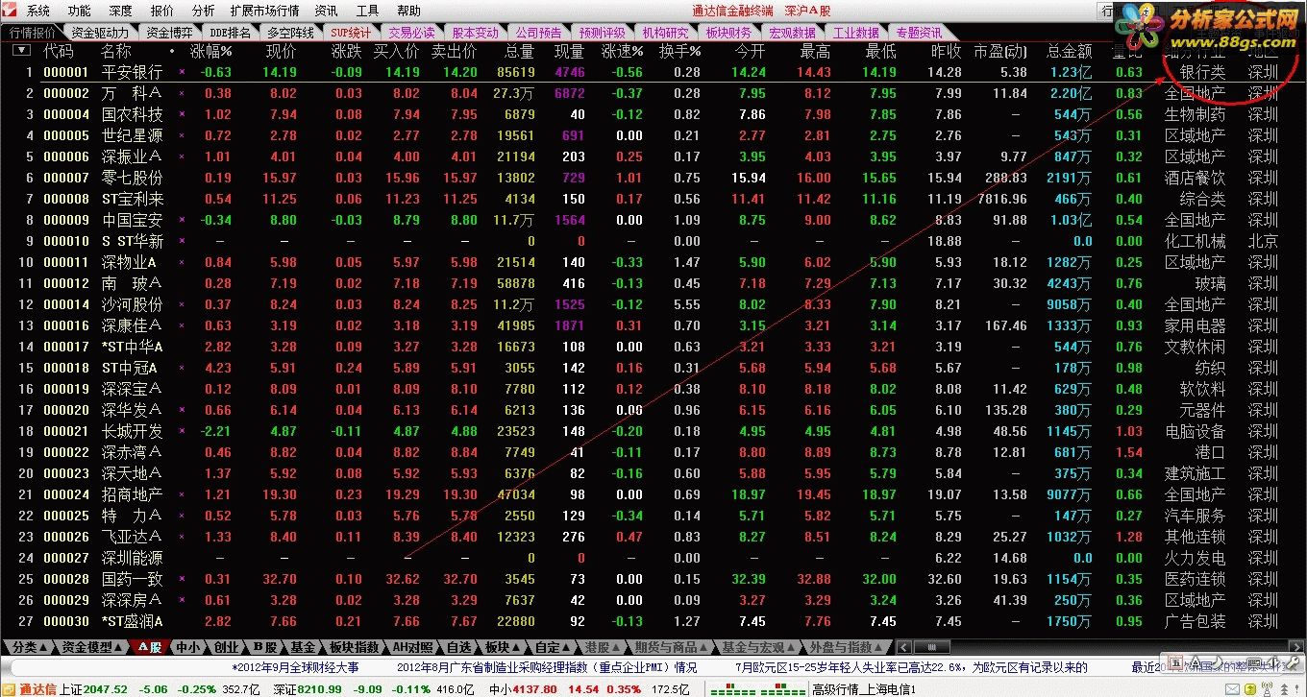
Task: Select the 国药一致 stock row
Action: click(x=653, y=579)
